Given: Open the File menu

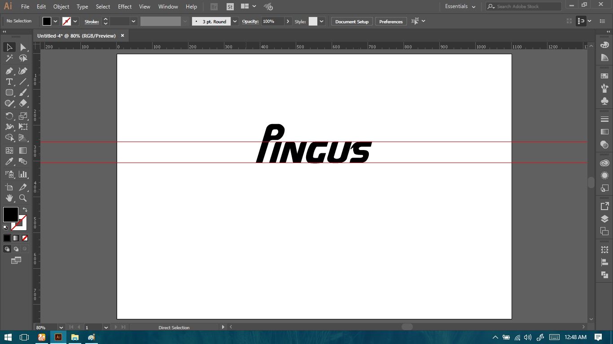Looking at the screenshot, I should (x=25, y=7).
